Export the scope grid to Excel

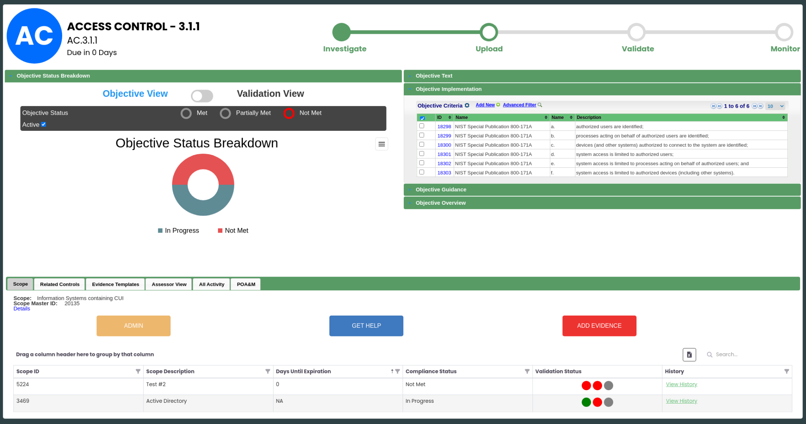689,354
